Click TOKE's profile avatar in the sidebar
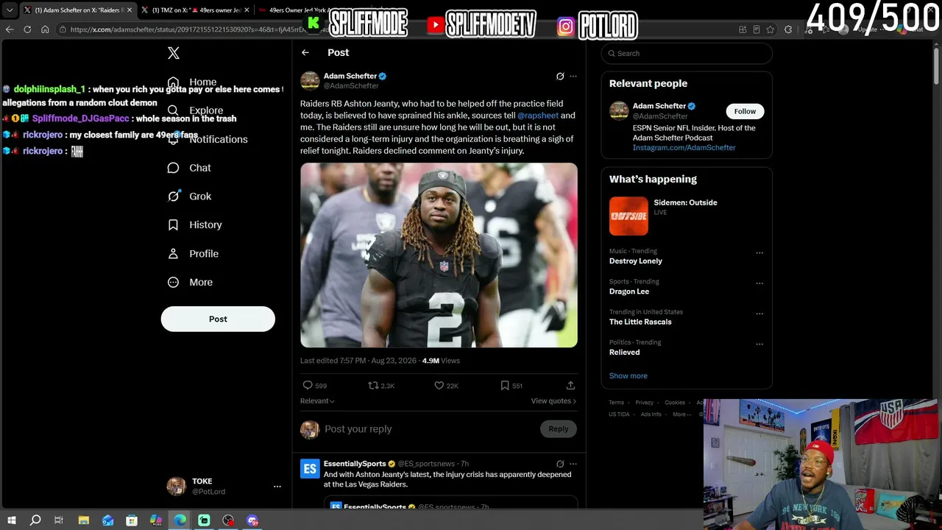The width and height of the screenshot is (942, 530). 176,487
